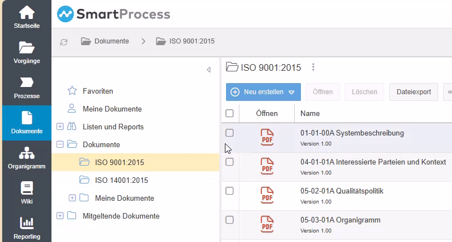Click the refresh icon in the breadcrumb bar

[64, 41]
